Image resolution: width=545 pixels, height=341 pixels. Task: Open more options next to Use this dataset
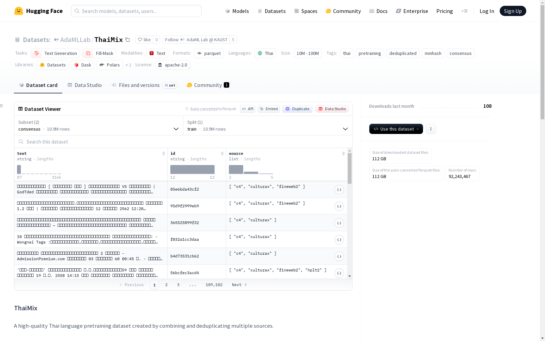[x=431, y=129]
